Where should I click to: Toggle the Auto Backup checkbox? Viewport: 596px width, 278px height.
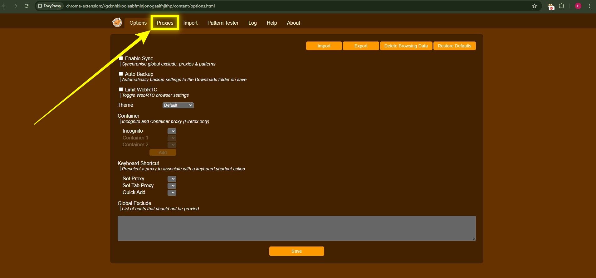point(121,74)
